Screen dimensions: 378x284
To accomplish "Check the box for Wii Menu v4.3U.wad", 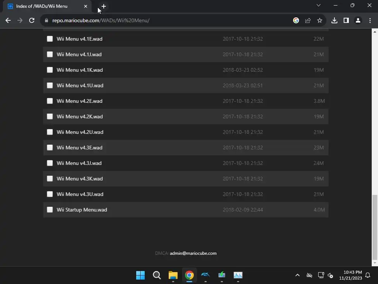I will 50,194.
